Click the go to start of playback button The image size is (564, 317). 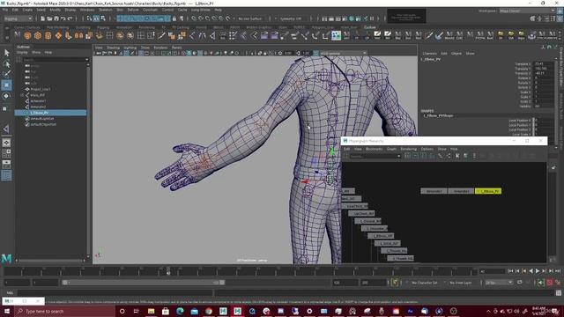tap(511, 271)
